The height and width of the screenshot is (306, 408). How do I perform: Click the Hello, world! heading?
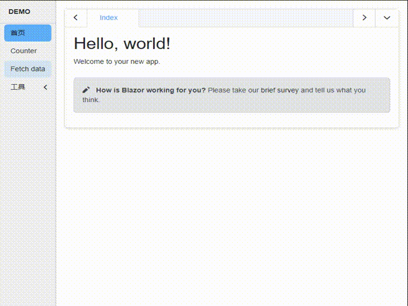point(122,43)
